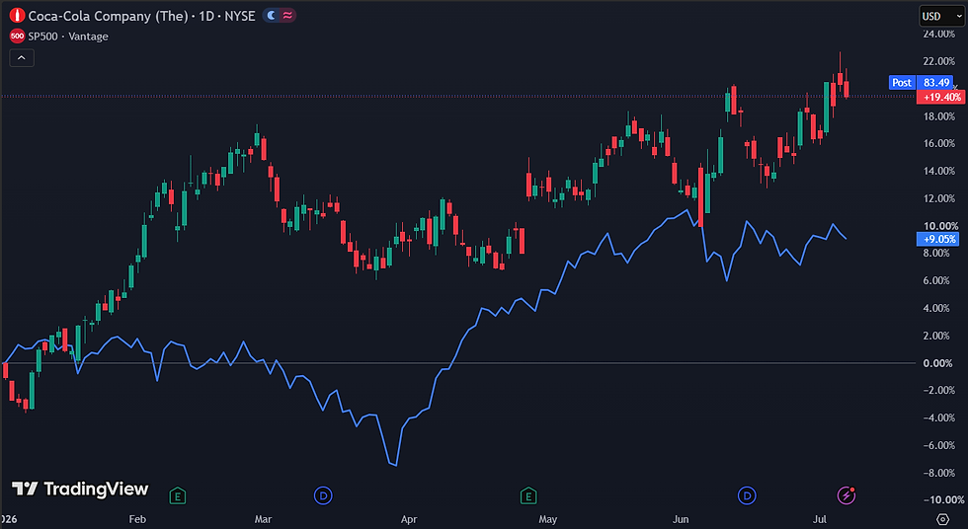Click the March dividend D marker
The width and height of the screenshot is (968, 529).
pyautogui.click(x=323, y=495)
